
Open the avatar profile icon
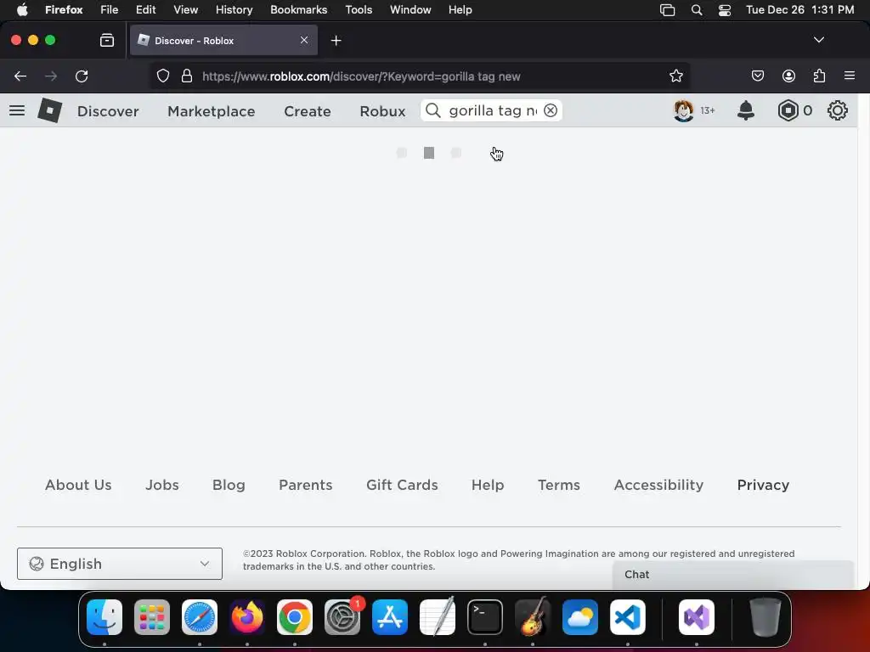(684, 110)
